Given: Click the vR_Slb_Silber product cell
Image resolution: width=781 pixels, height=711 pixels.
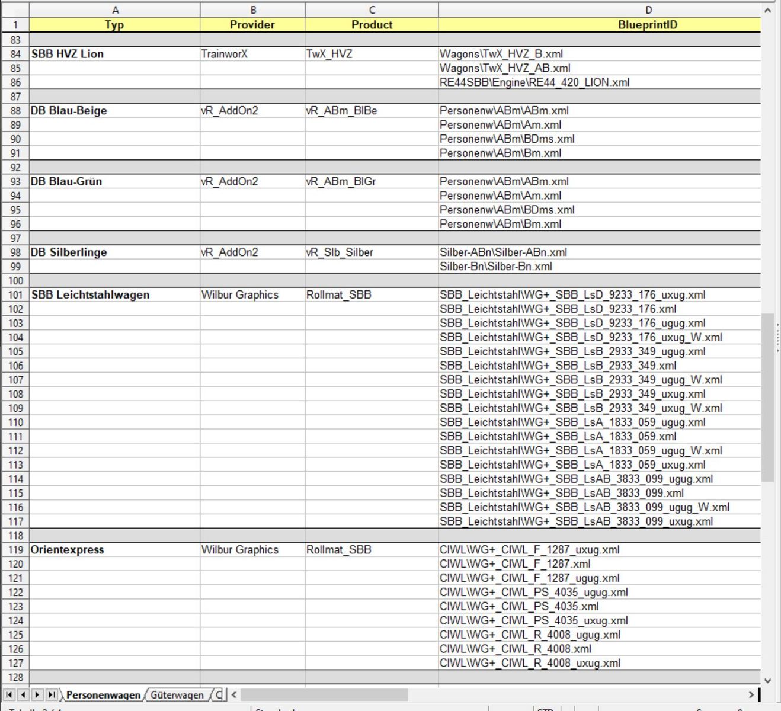Looking at the screenshot, I should coord(372,252).
